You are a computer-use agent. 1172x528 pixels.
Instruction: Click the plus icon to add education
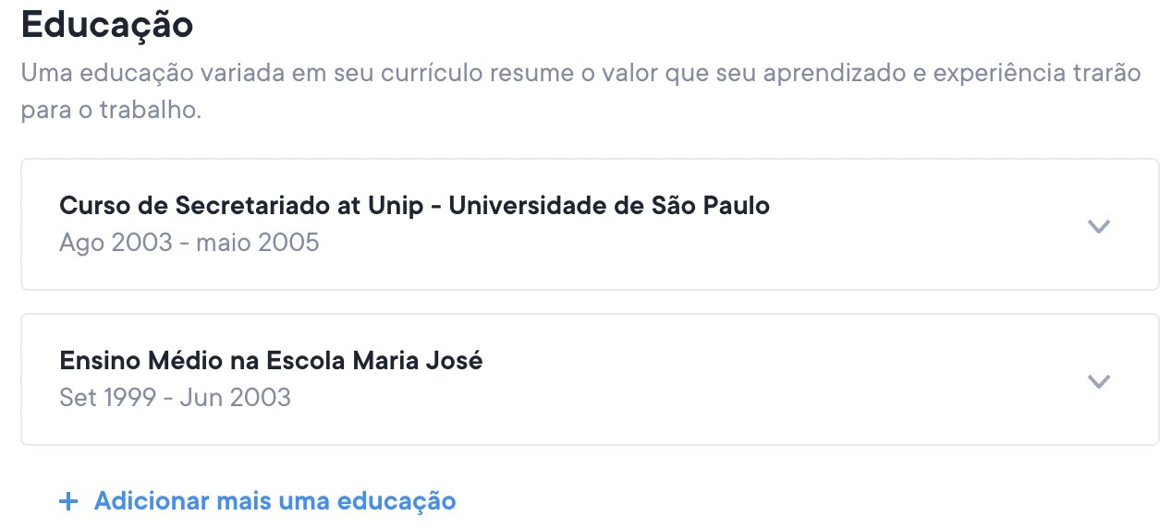click(x=67, y=501)
